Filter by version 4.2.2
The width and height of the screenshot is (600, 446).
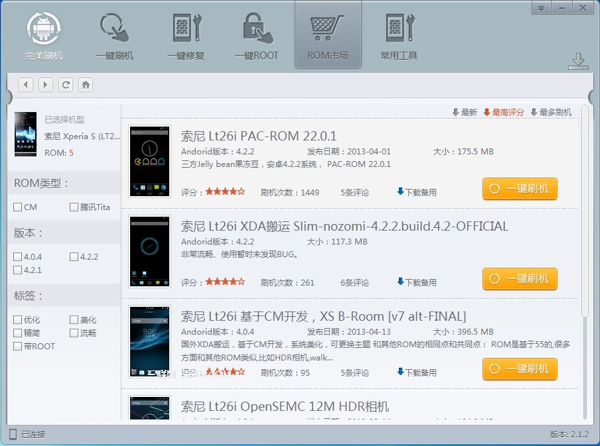click(74, 257)
